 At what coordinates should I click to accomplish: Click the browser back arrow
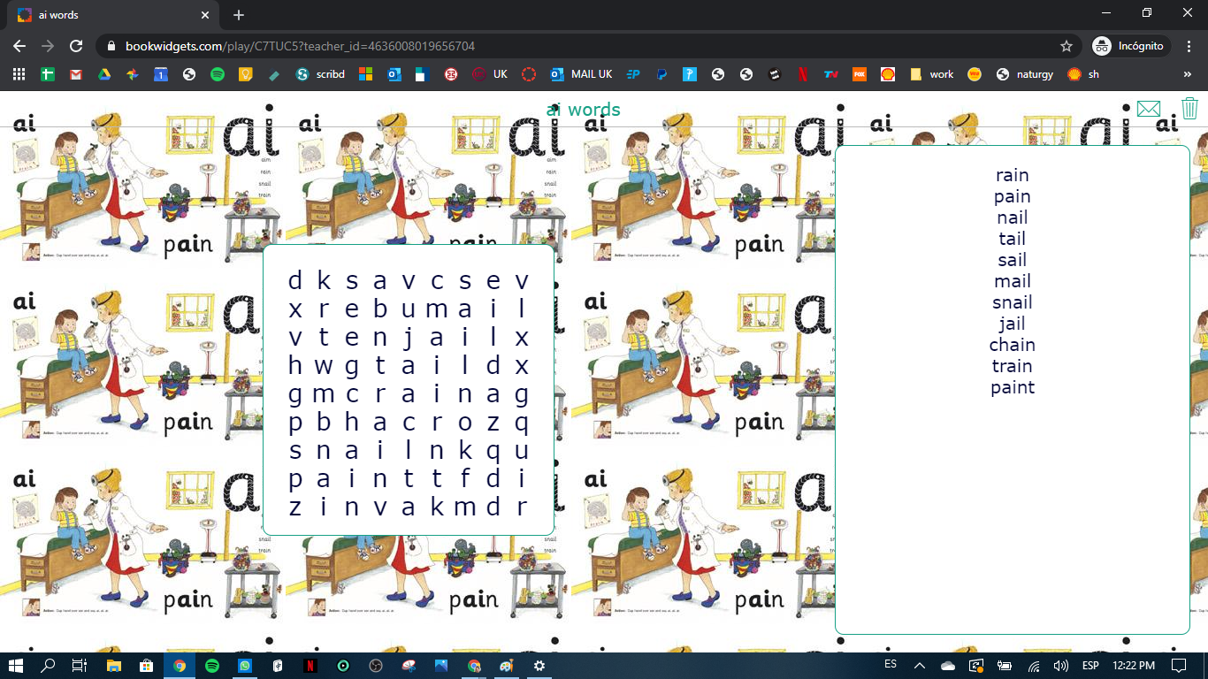click(x=19, y=46)
